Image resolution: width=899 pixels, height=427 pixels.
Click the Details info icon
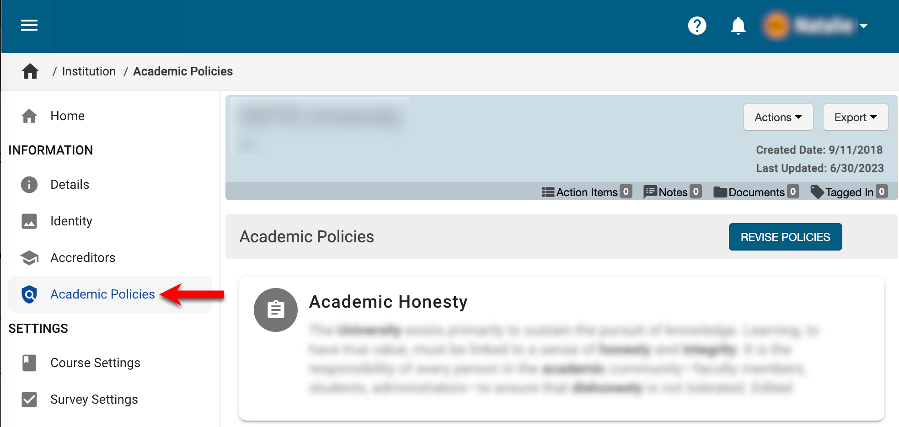[29, 185]
